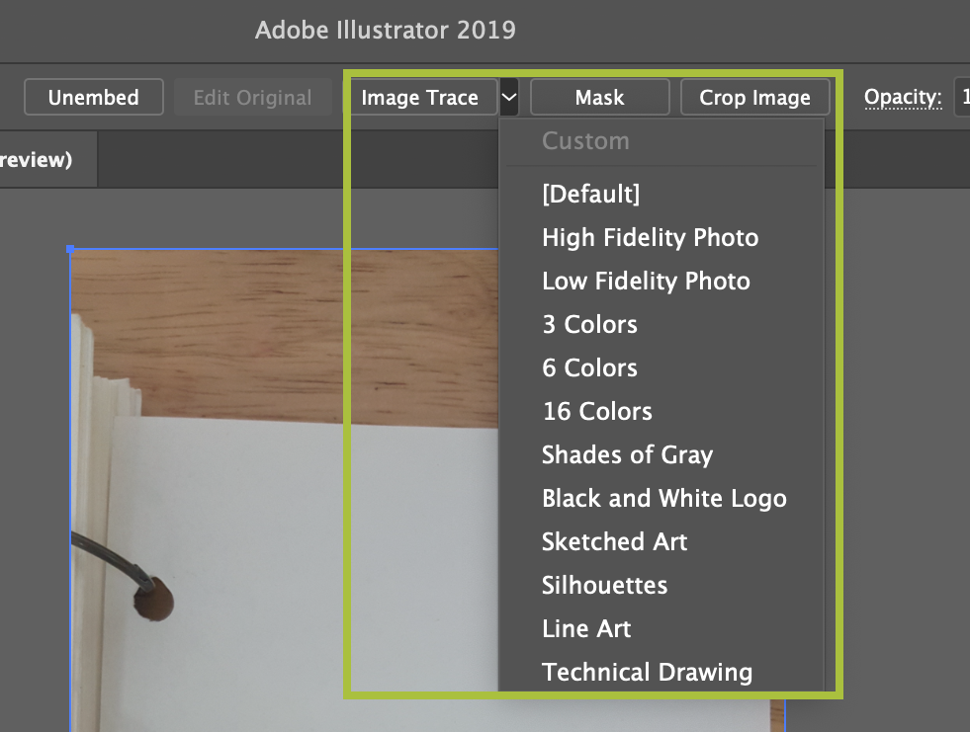
Task: Click the Crop Image button
Action: point(754,97)
